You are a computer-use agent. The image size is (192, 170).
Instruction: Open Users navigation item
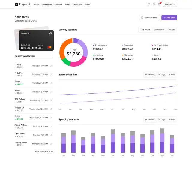(87, 4)
